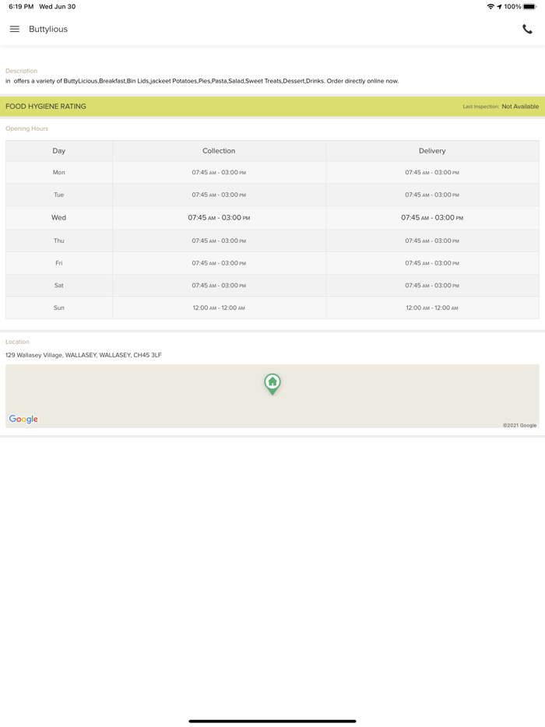The image size is (545, 727).
Task: Select Sun collection hours 12:00 AM cell
Action: (x=219, y=307)
